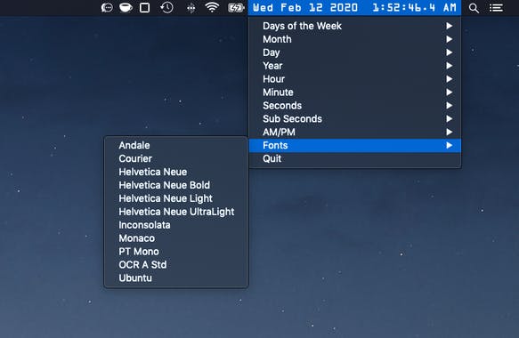Screen dimensions: 519x338
Task: Select Andale font
Action: [176, 145]
